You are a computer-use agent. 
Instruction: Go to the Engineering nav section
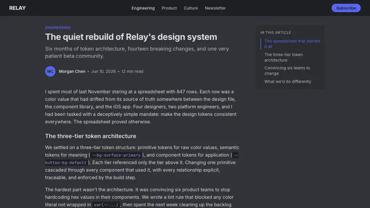click(x=143, y=8)
